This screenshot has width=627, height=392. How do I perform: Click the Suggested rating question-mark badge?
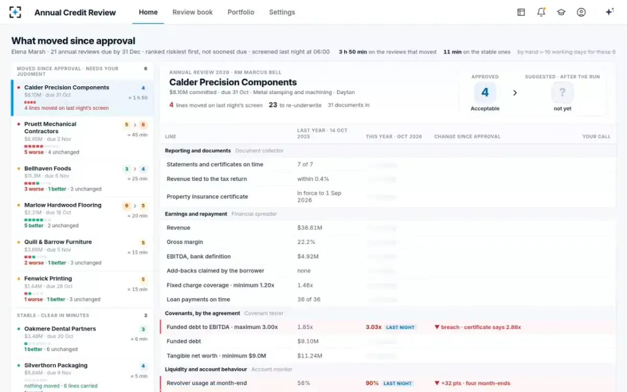click(562, 93)
